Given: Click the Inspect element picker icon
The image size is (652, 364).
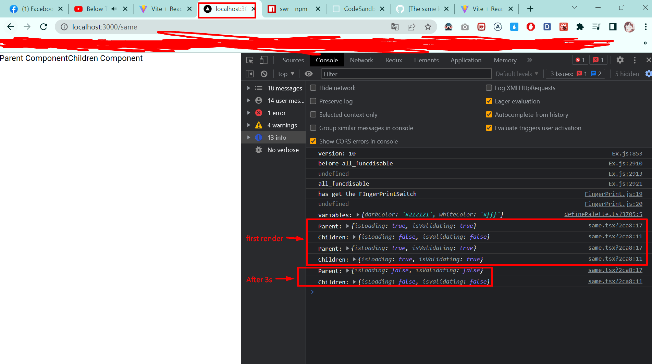Looking at the screenshot, I should [x=249, y=60].
